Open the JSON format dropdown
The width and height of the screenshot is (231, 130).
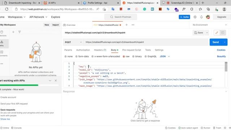click(165, 56)
